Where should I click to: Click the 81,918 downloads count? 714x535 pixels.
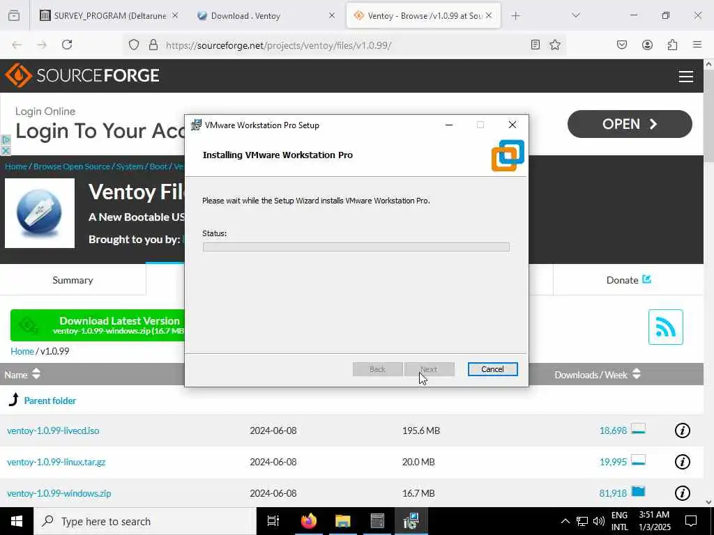[x=613, y=493]
